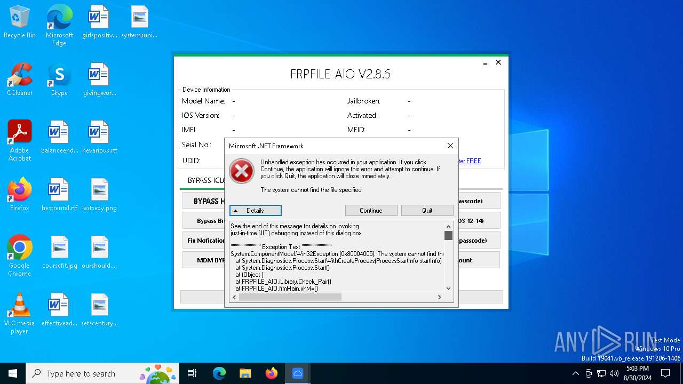Open lastsexy.png image on desktop
This screenshot has width=683, height=384.
pos(99,195)
